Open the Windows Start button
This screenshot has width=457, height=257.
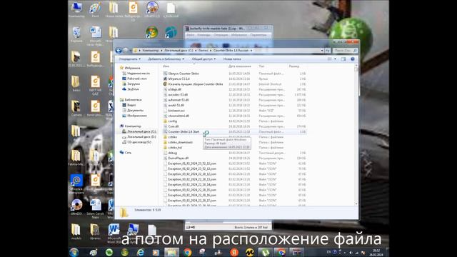74,252
